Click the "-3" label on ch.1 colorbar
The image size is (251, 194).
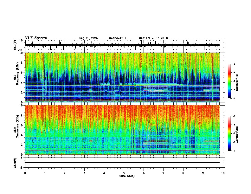click(234, 64)
